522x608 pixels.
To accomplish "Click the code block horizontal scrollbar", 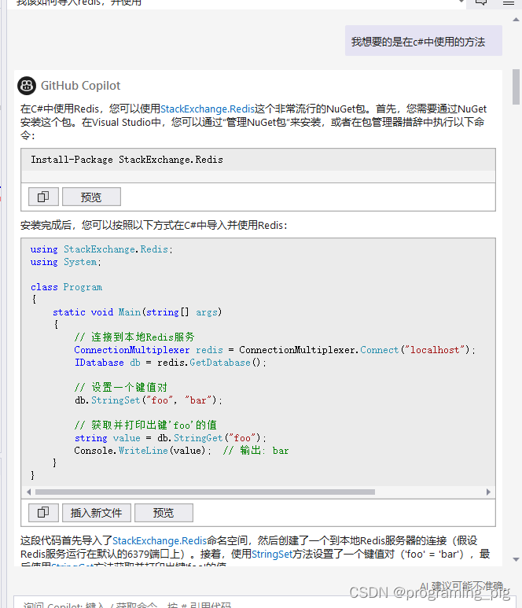I will pos(205,492).
